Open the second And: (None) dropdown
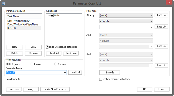174x96 pixels. pyautogui.click(x=126, y=54)
